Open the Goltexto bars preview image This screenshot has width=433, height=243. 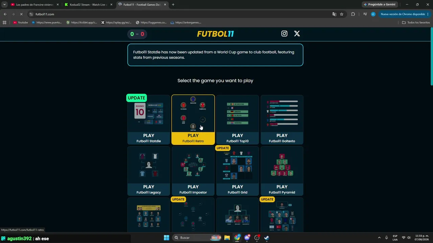282,114
